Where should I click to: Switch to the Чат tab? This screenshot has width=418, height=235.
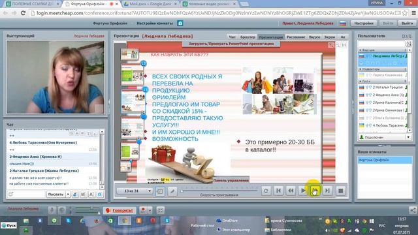[x=232, y=37]
